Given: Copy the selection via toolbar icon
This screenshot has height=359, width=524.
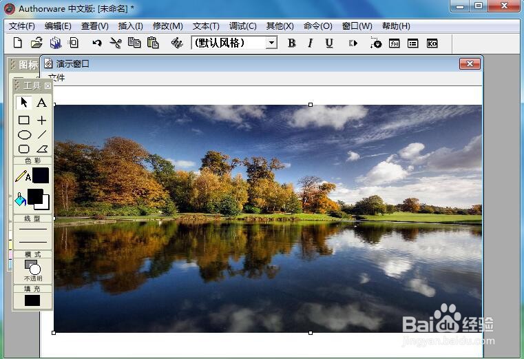Looking at the screenshot, I should coord(134,43).
